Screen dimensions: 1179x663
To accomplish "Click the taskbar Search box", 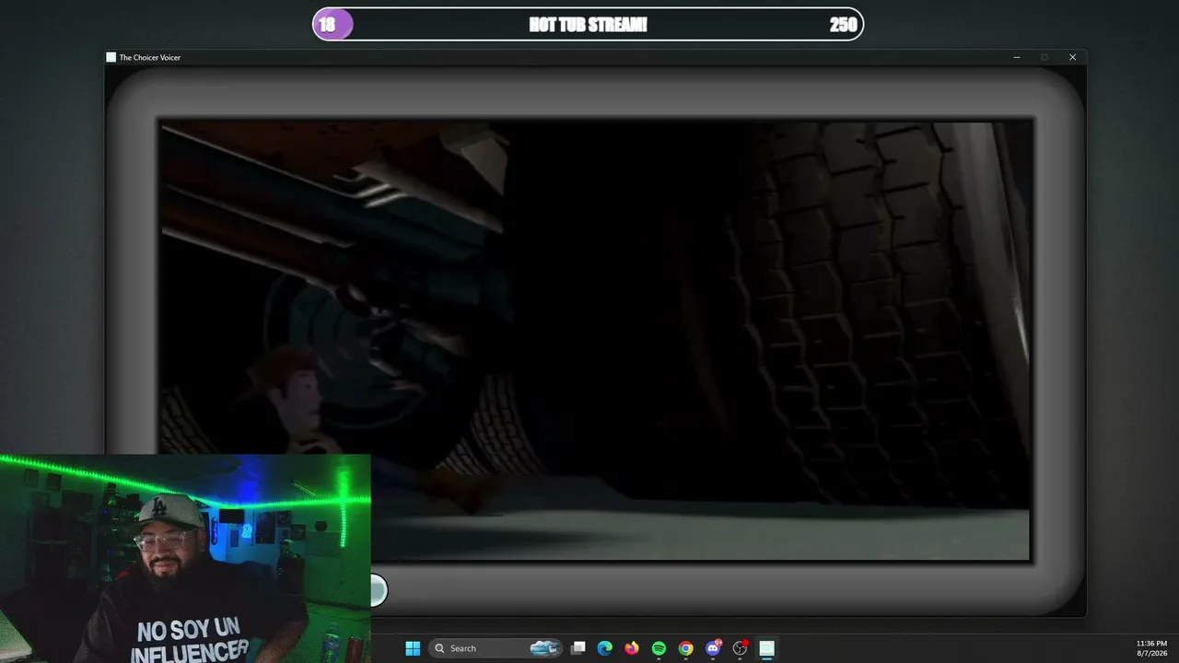I will point(496,648).
